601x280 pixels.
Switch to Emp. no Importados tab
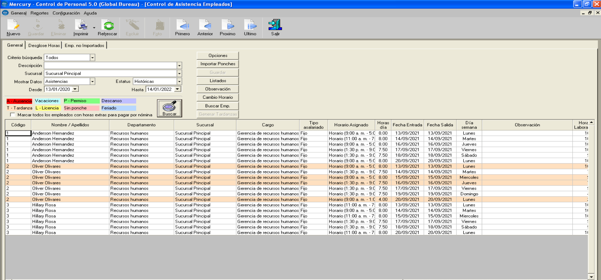[84, 45]
